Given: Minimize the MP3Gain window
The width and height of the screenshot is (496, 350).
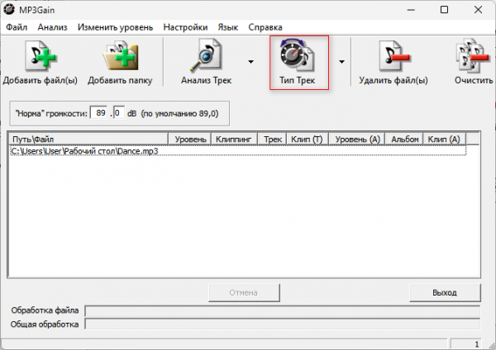Looking at the screenshot, I should point(411,10).
